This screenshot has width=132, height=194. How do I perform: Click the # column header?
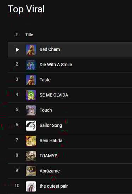tap(17, 35)
